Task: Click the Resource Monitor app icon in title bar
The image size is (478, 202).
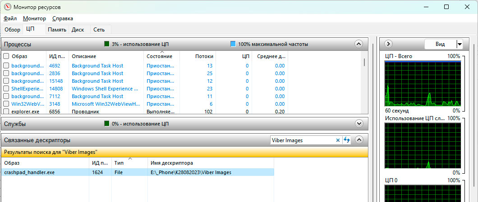Action: 7,7
